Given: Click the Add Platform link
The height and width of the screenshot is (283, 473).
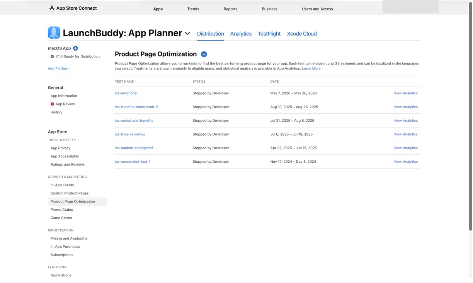Looking at the screenshot, I should [59, 68].
